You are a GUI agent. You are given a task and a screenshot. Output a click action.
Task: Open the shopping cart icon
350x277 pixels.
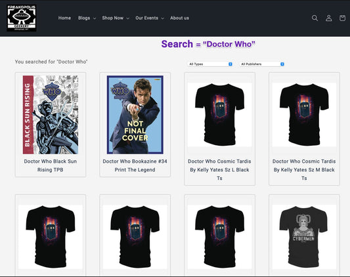342,18
